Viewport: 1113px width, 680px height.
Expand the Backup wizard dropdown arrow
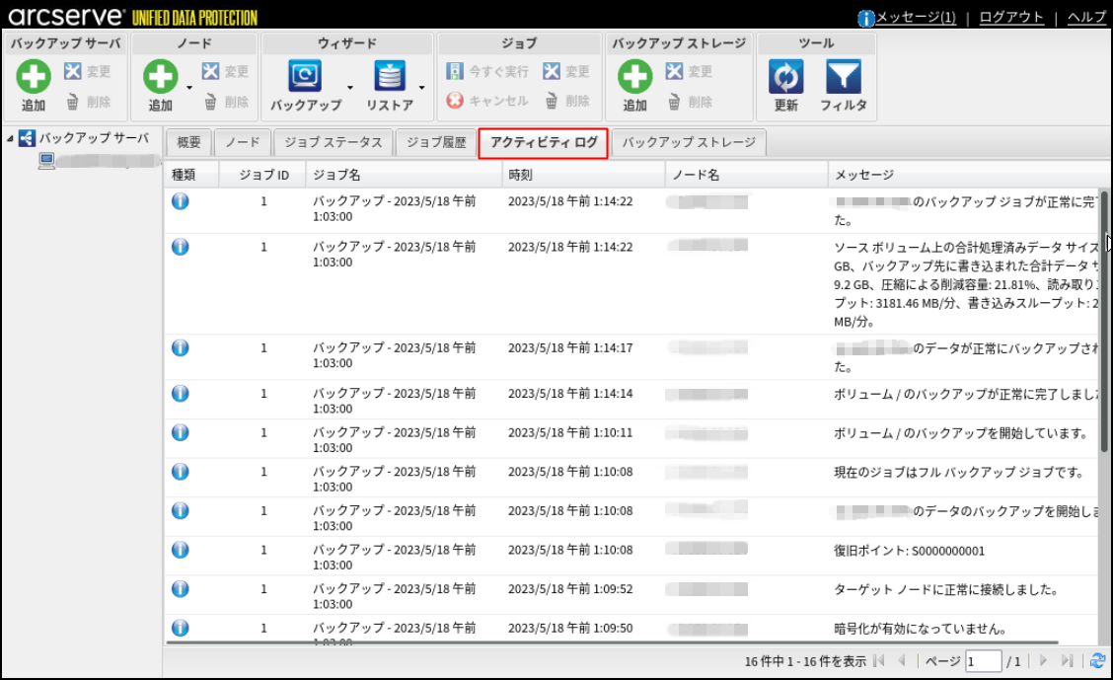350,88
